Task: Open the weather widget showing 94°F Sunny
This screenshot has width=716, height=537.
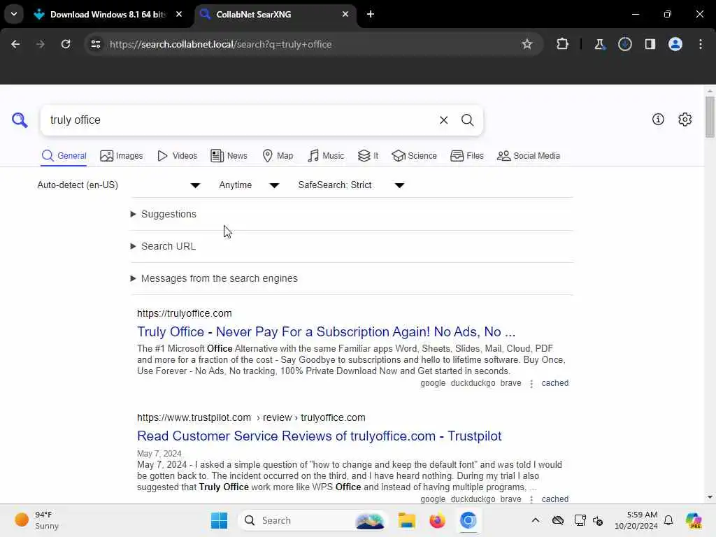Action: [36, 520]
